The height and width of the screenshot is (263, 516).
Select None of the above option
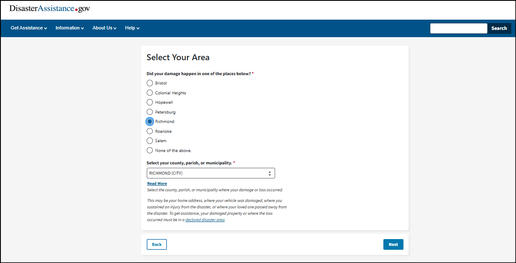tap(150, 150)
